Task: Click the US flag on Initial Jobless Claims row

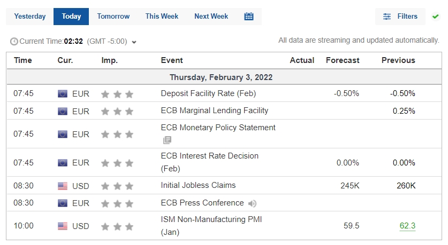Action: point(63,186)
